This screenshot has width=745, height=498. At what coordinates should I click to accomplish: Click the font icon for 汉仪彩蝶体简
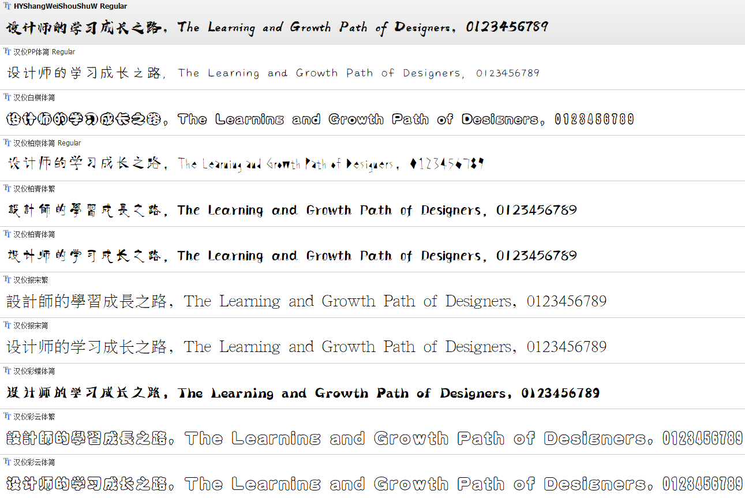(7, 371)
